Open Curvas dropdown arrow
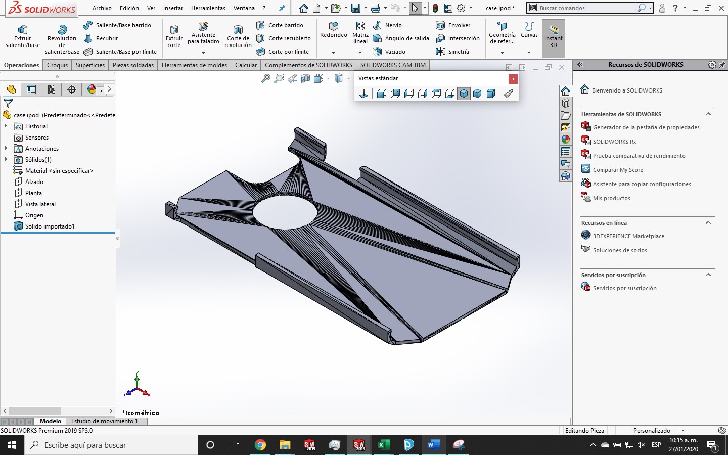Image resolution: width=728 pixels, height=455 pixels. tap(529, 53)
